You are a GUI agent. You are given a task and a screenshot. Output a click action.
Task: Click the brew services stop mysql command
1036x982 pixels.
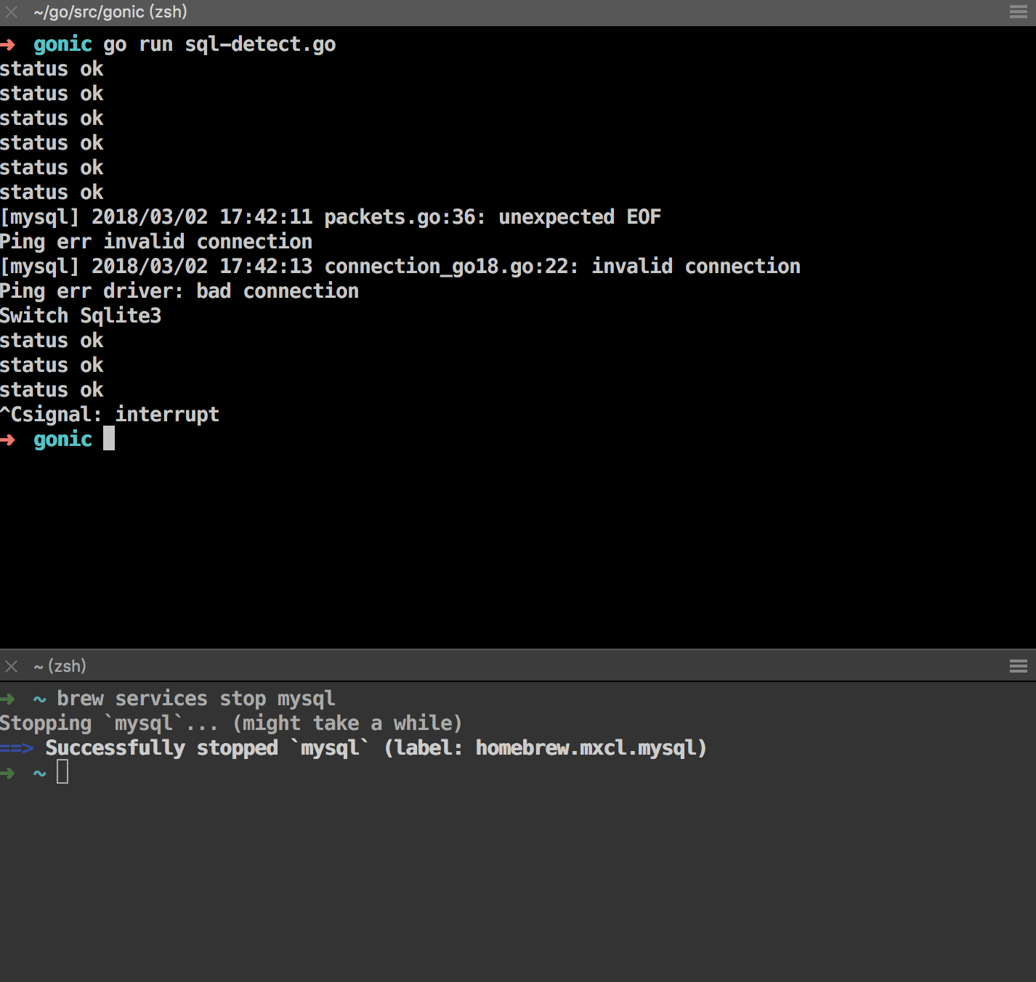(x=196, y=699)
